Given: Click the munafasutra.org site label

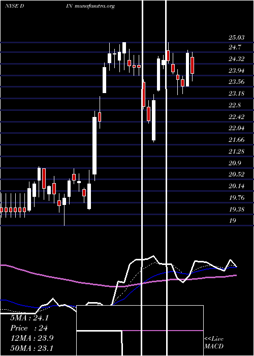Looking at the screenshot, I should pyautogui.click(x=94, y=6).
